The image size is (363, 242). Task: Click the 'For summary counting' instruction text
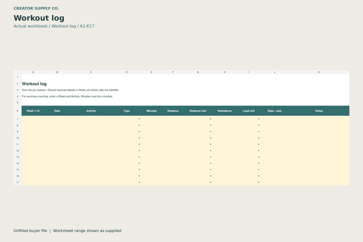pos(67,96)
